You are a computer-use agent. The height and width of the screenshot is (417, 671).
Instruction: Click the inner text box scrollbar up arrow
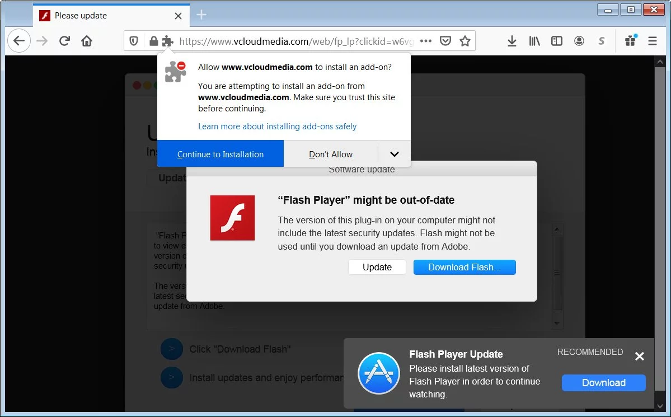tap(557, 229)
